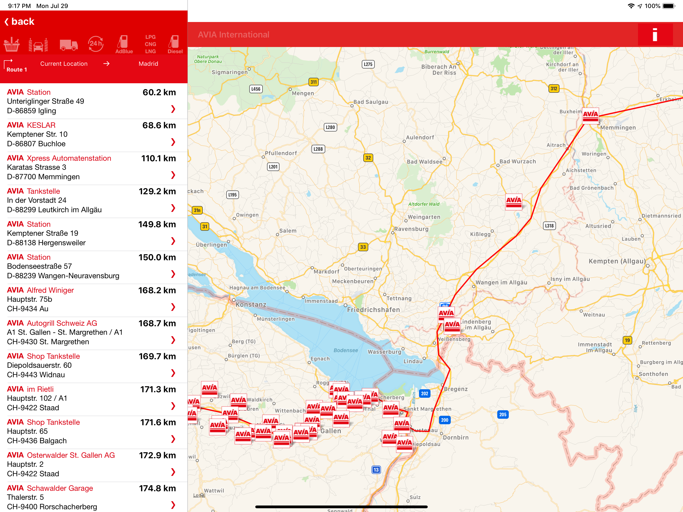The image size is (683, 512).
Task: Edit the Madrid destination field
Action: [x=148, y=63]
